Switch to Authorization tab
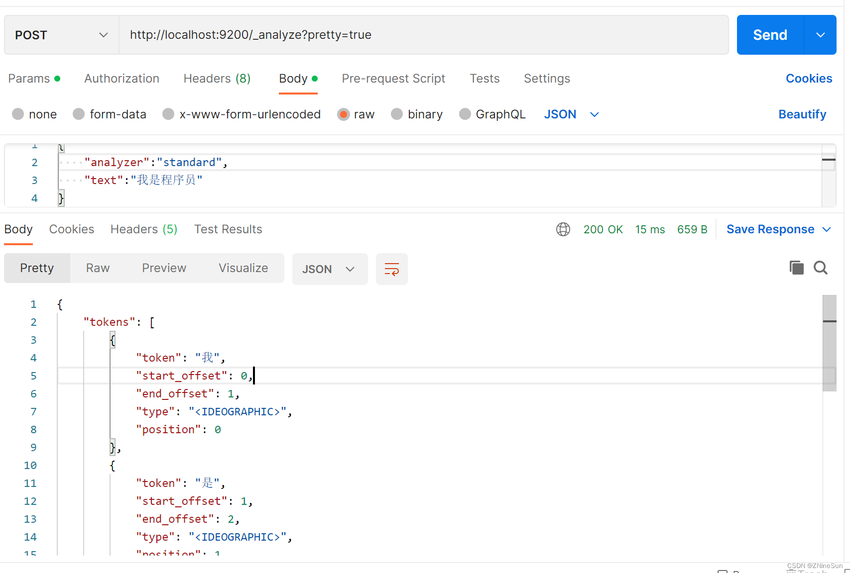This screenshot has height=573, width=850. click(122, 79)
